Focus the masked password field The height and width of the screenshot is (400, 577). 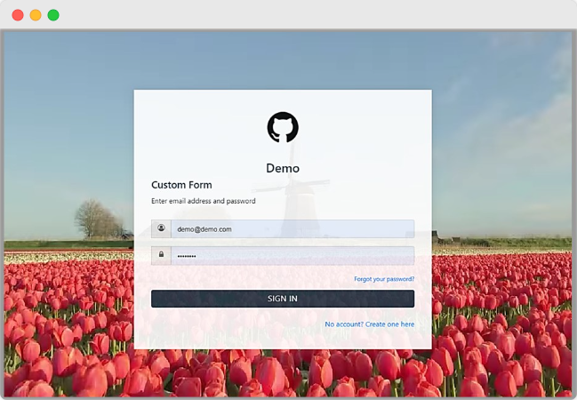click(292, 255)
